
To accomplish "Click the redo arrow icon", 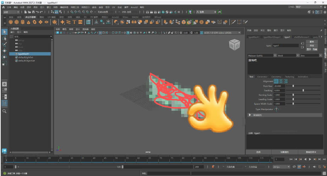I will point(41,12).
